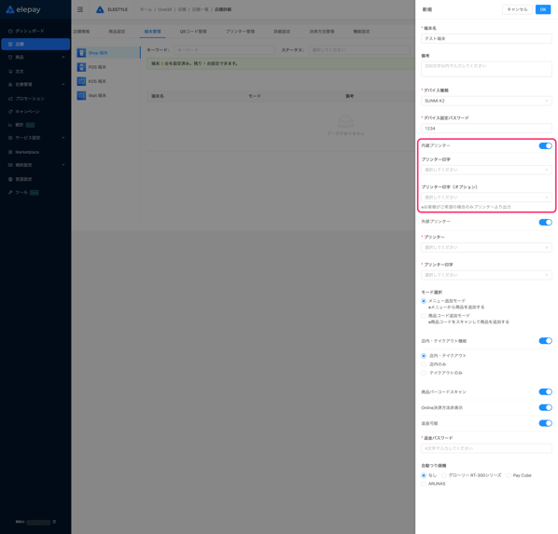Select the Wait terminal icon
This screenshot has height=534, width=558.
point(81,96)
